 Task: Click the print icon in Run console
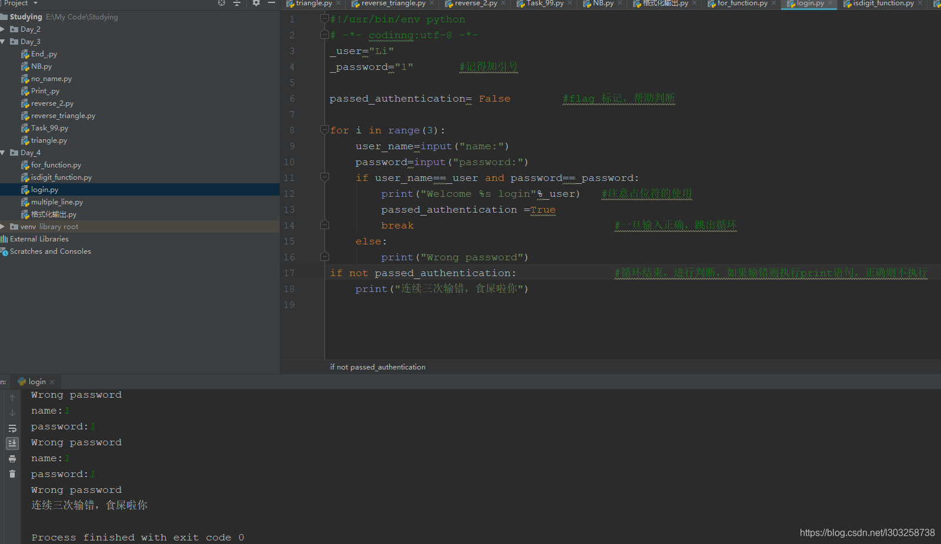tap(12, 458)
